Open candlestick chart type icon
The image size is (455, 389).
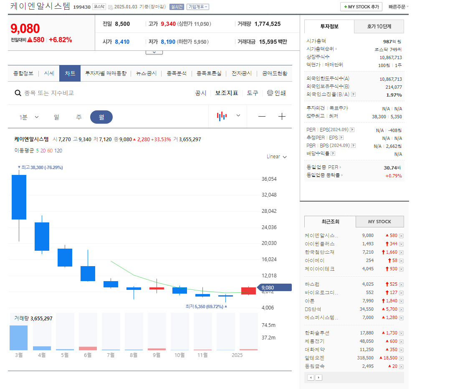pyautogui.click(x=222, y=116)
